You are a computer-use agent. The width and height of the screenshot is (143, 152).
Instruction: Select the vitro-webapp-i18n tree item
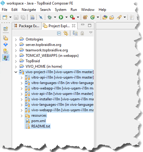tap(59, 88)
